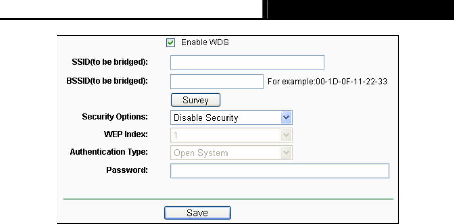
Task: Click into the BSSID text box
Action: 216,81
